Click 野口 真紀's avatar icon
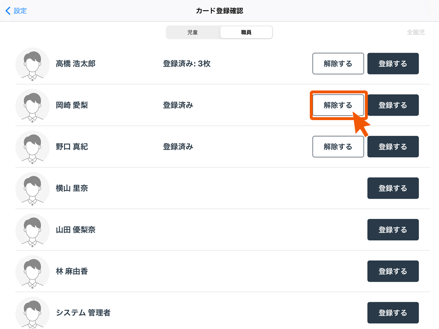The image size is (439, 329). pos(33,147)
